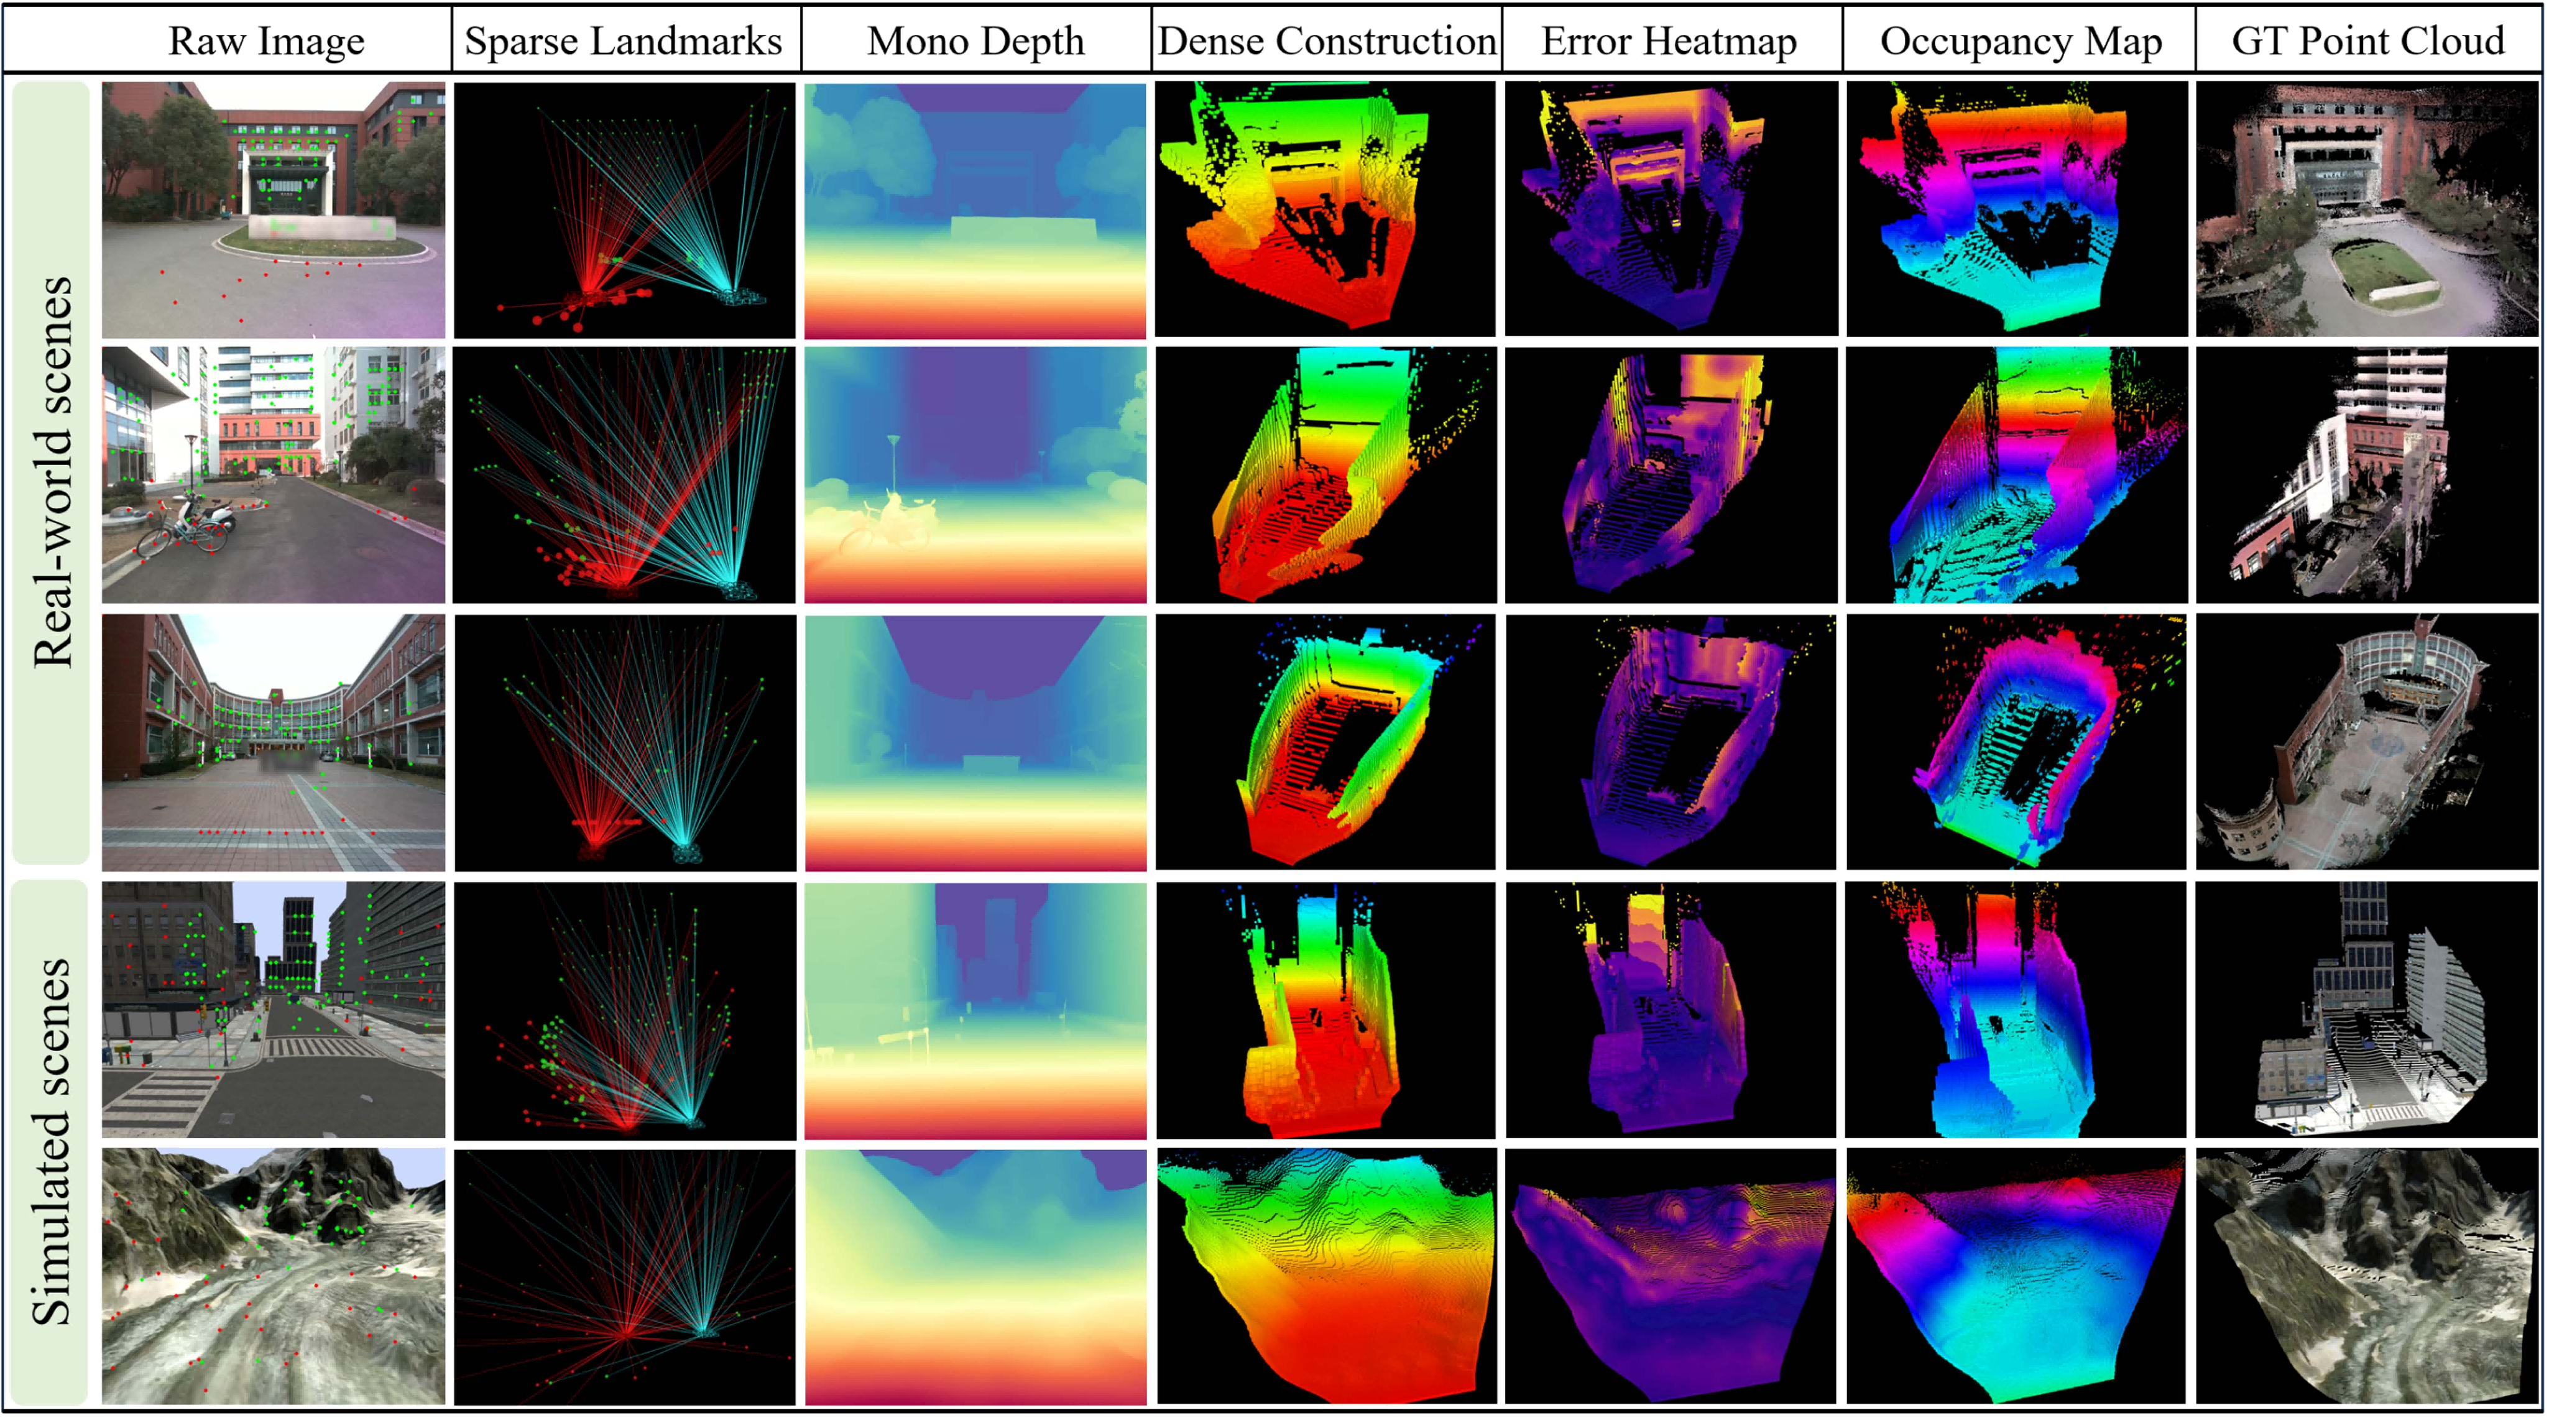Image resolution: width=2549 pixels, height=1418 pixels.
Task: Open the bicycle scene mono depth image
Action: click(x=975, y=475)
